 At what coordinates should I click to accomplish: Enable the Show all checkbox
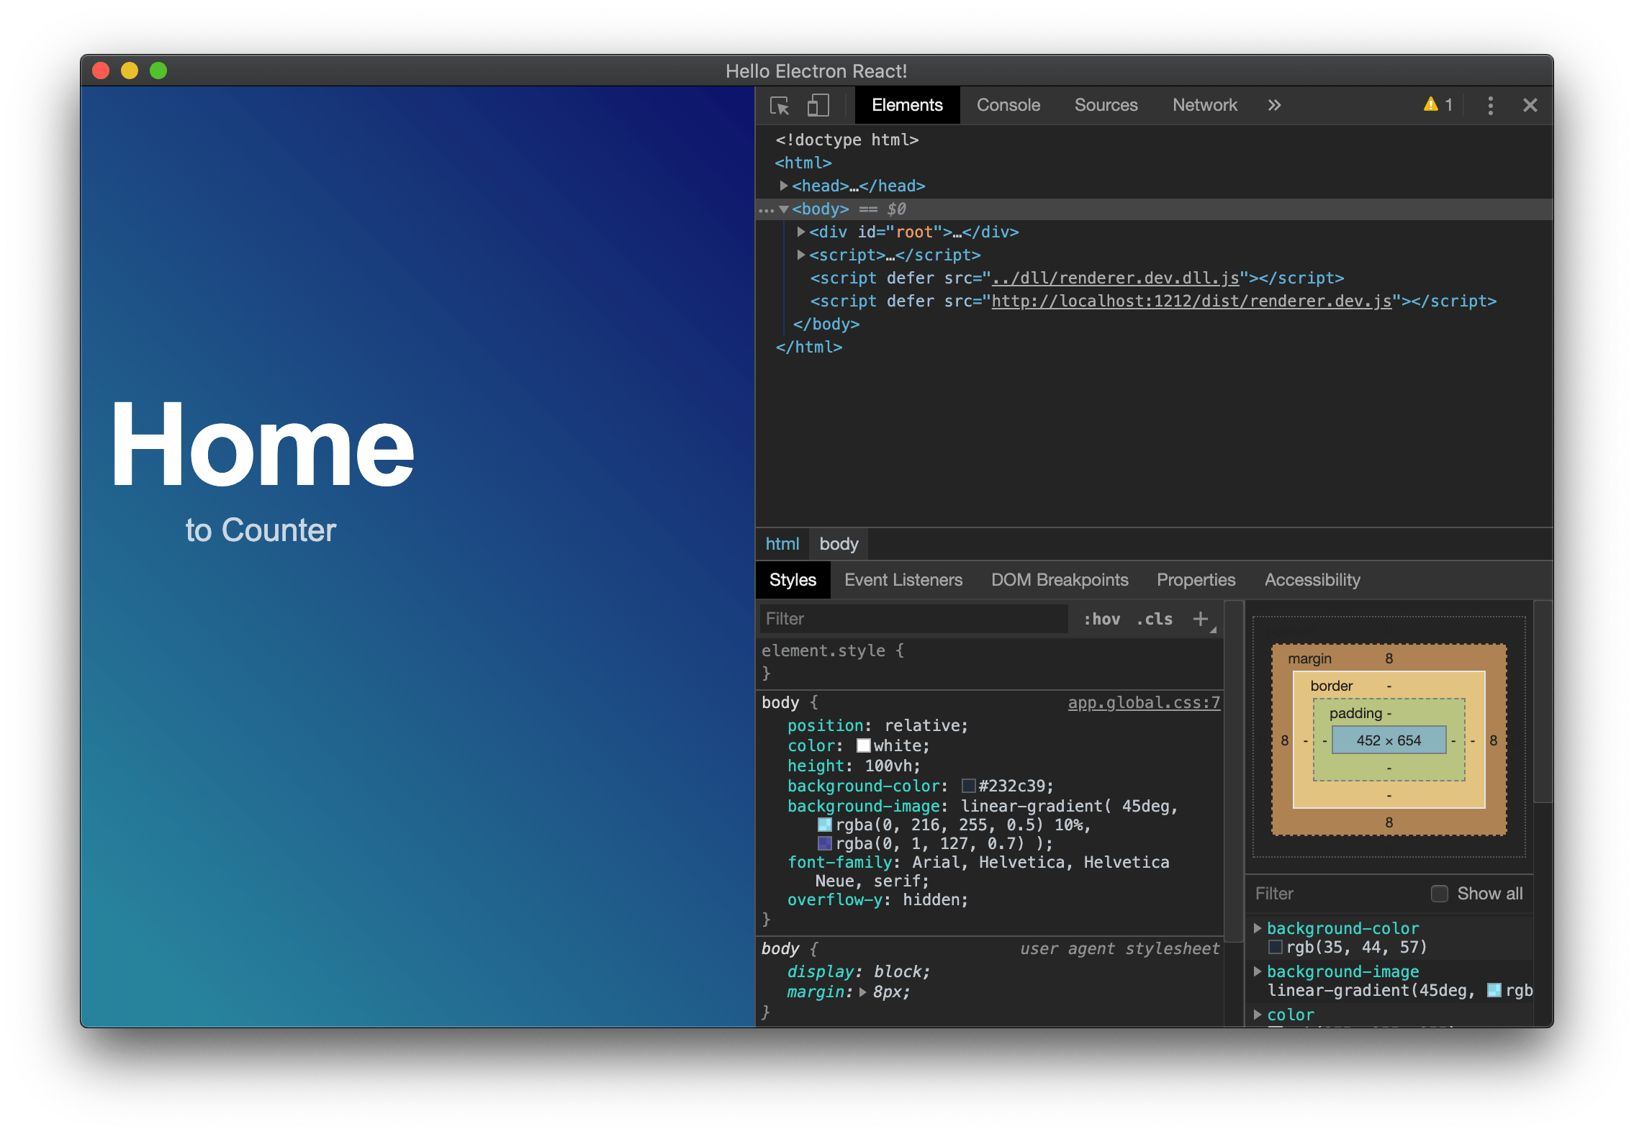tap(1439, 894)
